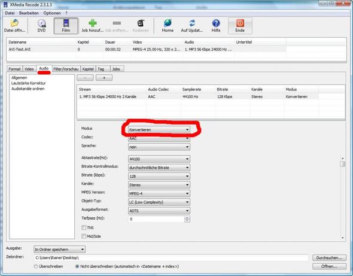The height and width of the screenshot is (276, 353).
Task: Add a job with green plus icon
Action: point(92,26)
